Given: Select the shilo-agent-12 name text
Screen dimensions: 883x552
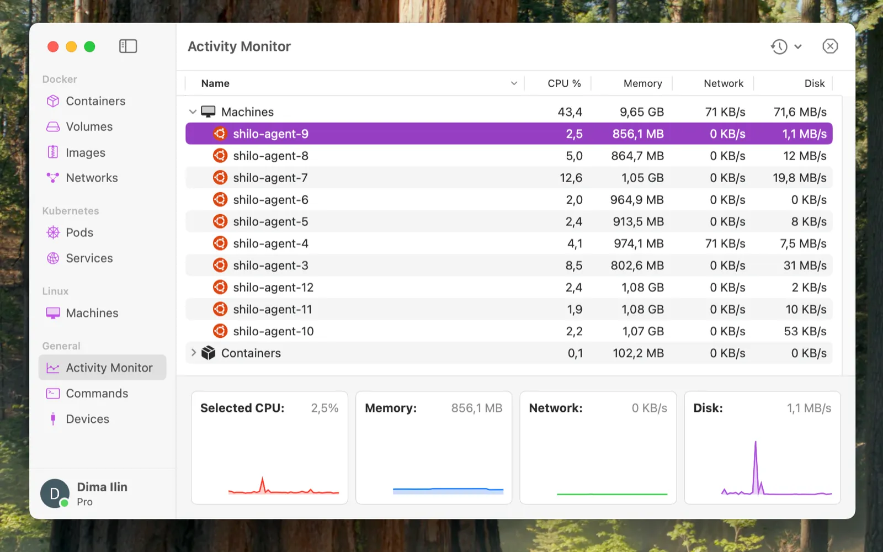Looking at the screenshot, I should (x=273, y=288).
